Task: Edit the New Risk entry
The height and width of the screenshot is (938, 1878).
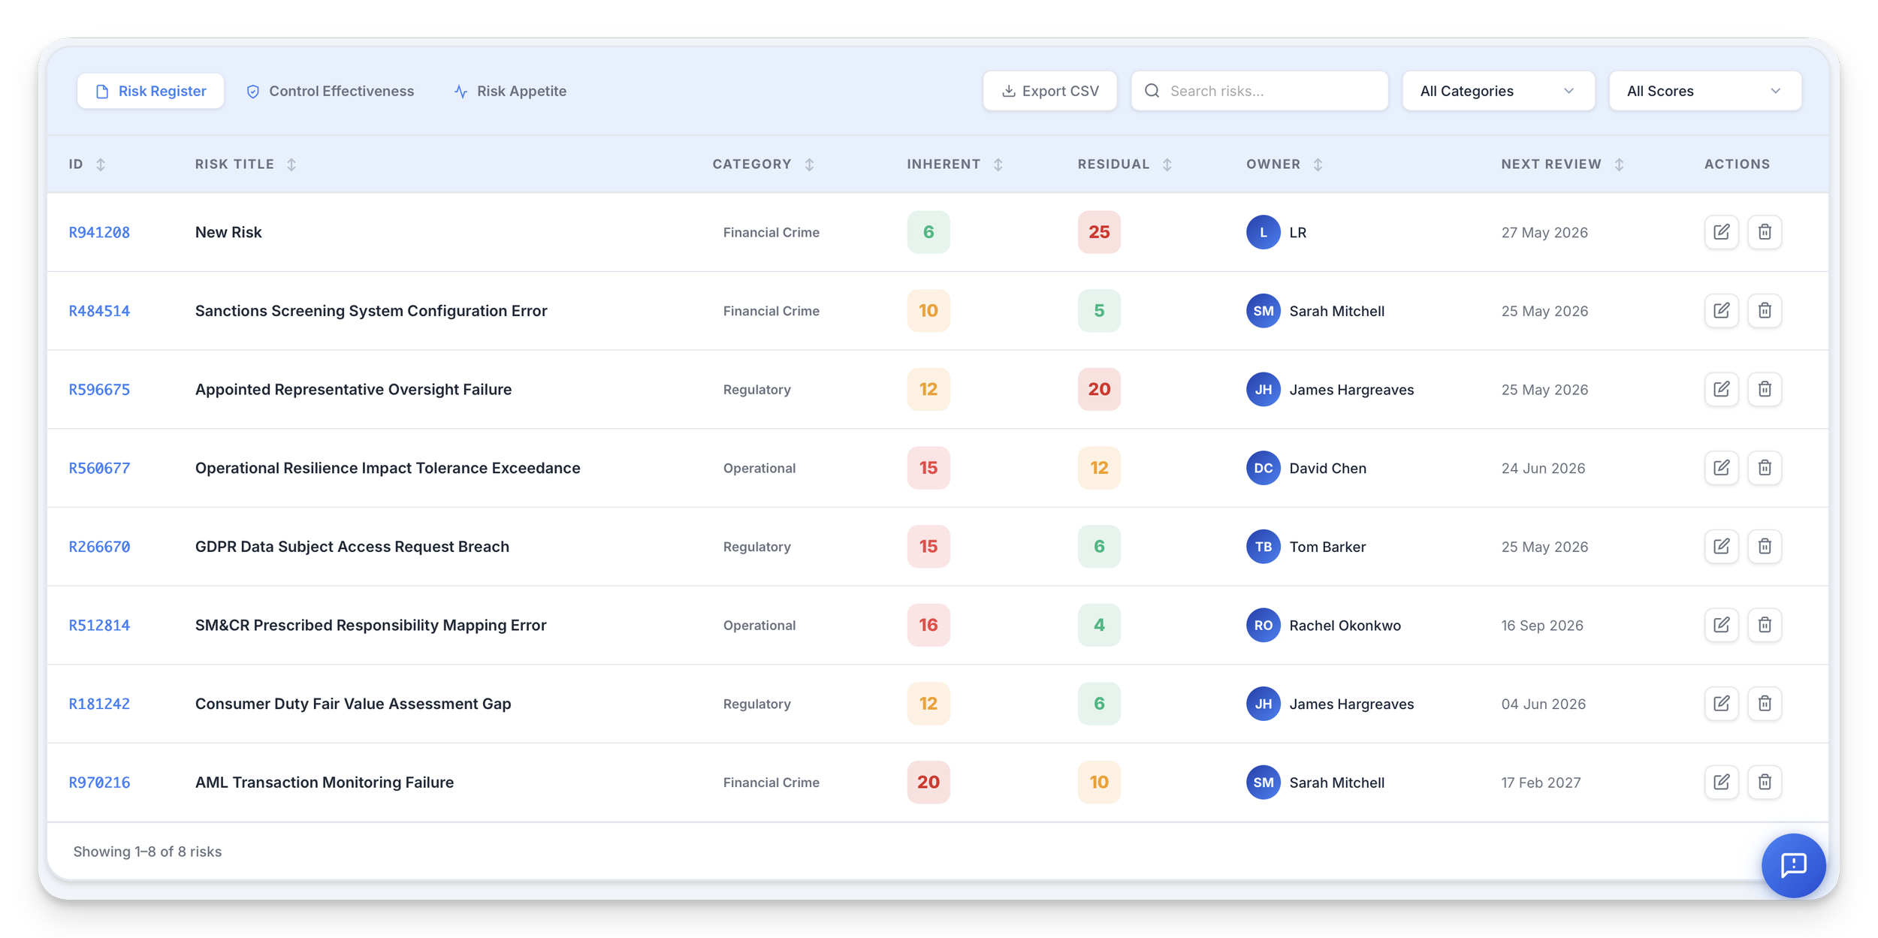Action: (1722, 232)
